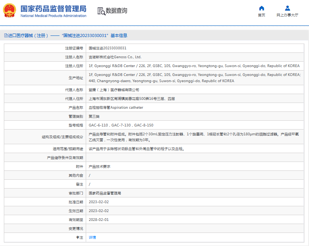Click the national emblem logo
309x246 pixels.
tap(9, 11)
